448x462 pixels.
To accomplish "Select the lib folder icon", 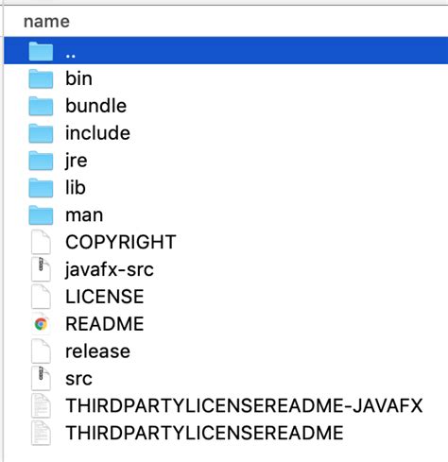I will [41, 188].
